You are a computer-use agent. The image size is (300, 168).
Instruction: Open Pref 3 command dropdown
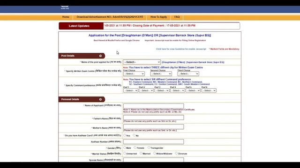tap(162, 91)
